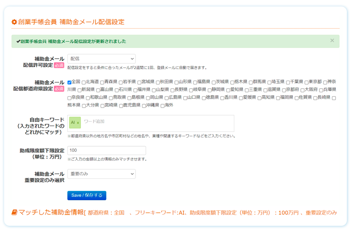
Task: Click the subsidy amount field showing 100
Action: coord(106,150)
